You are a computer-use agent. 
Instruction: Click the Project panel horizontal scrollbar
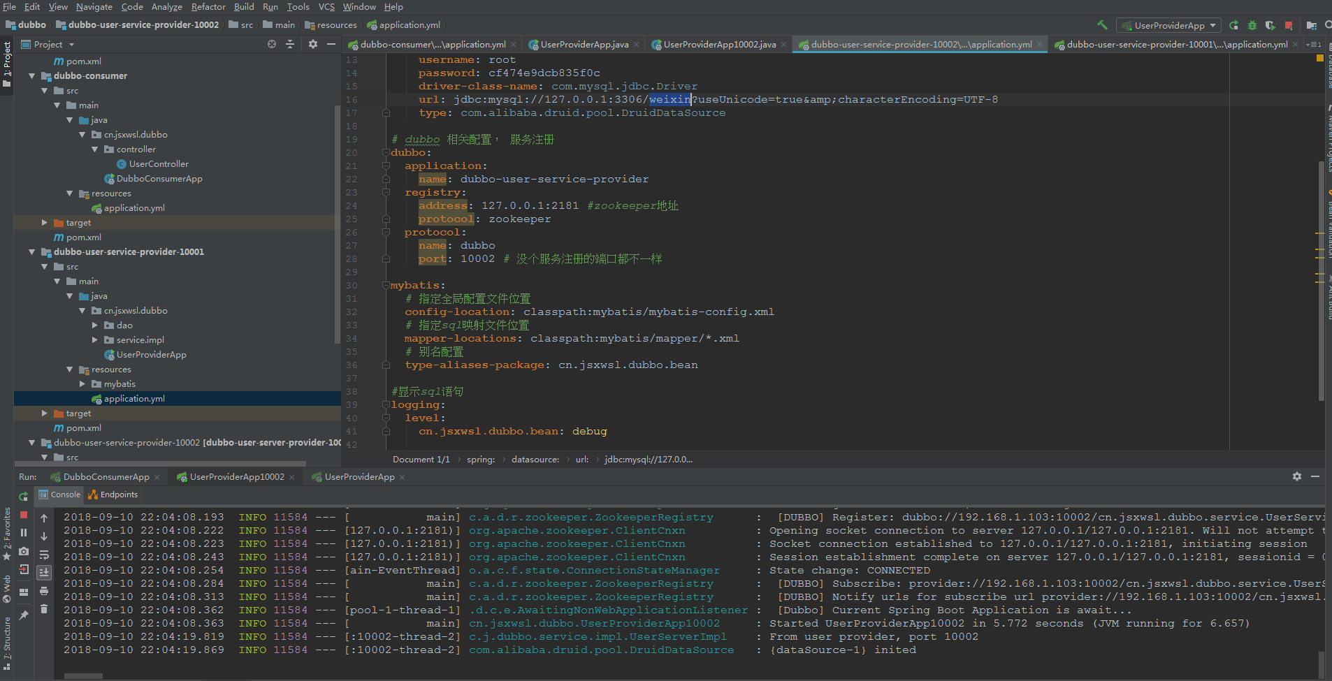pyautogui.click(x=161, y=464)
